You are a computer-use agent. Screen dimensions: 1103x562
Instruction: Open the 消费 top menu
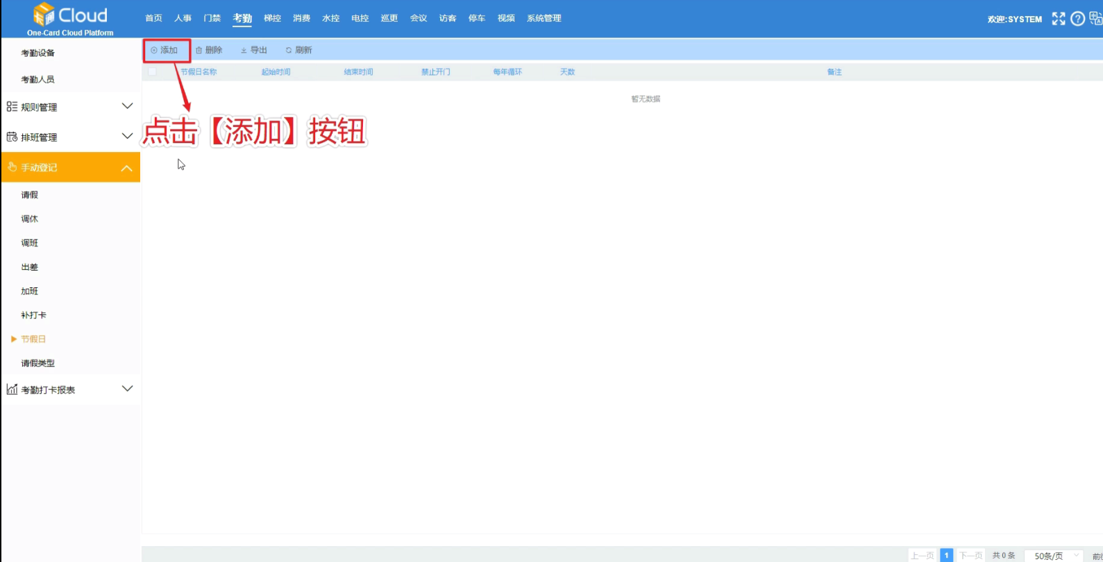301,18
